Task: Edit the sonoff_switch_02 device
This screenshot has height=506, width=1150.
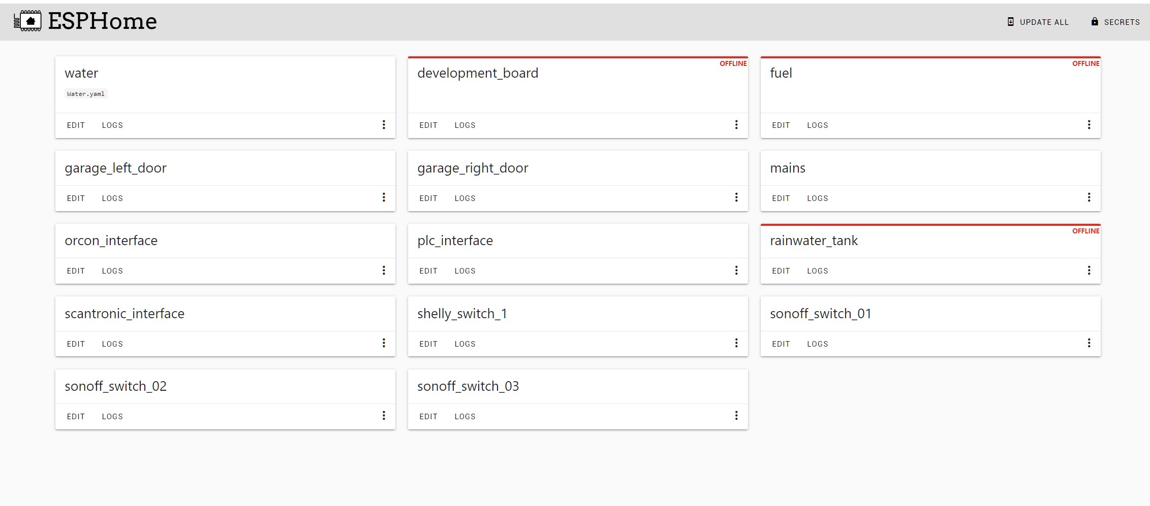Action: (75, 416)
